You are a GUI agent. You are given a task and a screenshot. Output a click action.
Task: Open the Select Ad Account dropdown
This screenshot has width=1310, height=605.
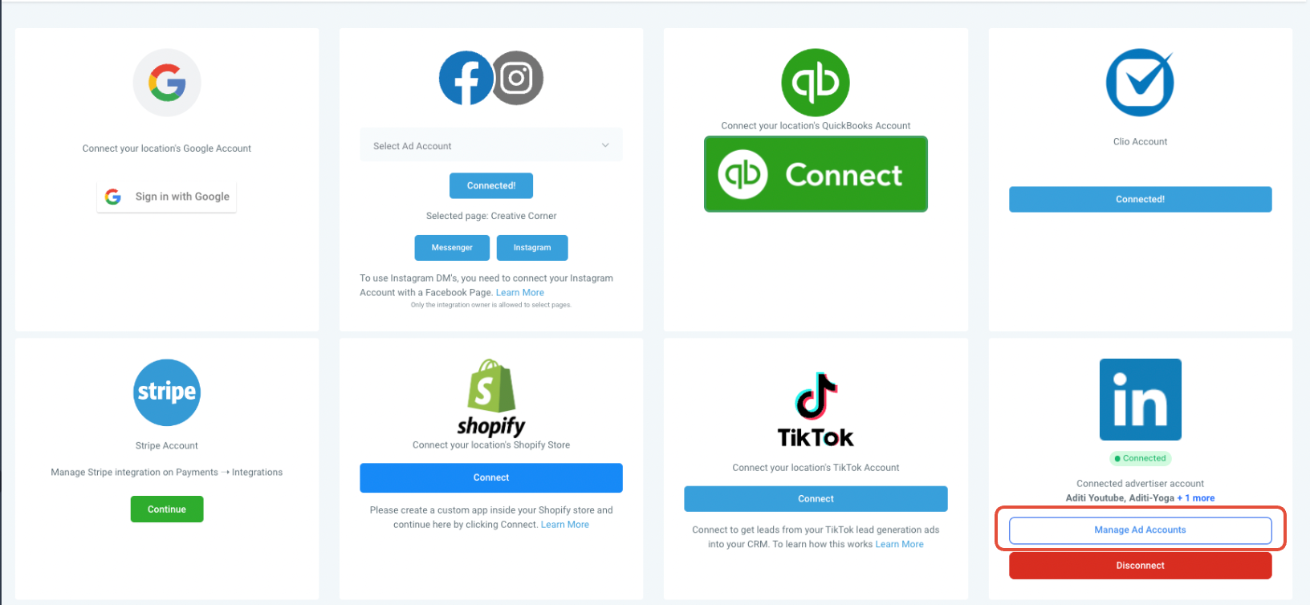(x=491, y=146)
